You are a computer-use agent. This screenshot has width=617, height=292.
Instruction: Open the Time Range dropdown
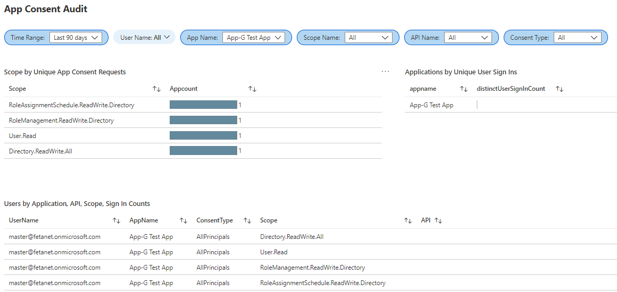(76, 38)
